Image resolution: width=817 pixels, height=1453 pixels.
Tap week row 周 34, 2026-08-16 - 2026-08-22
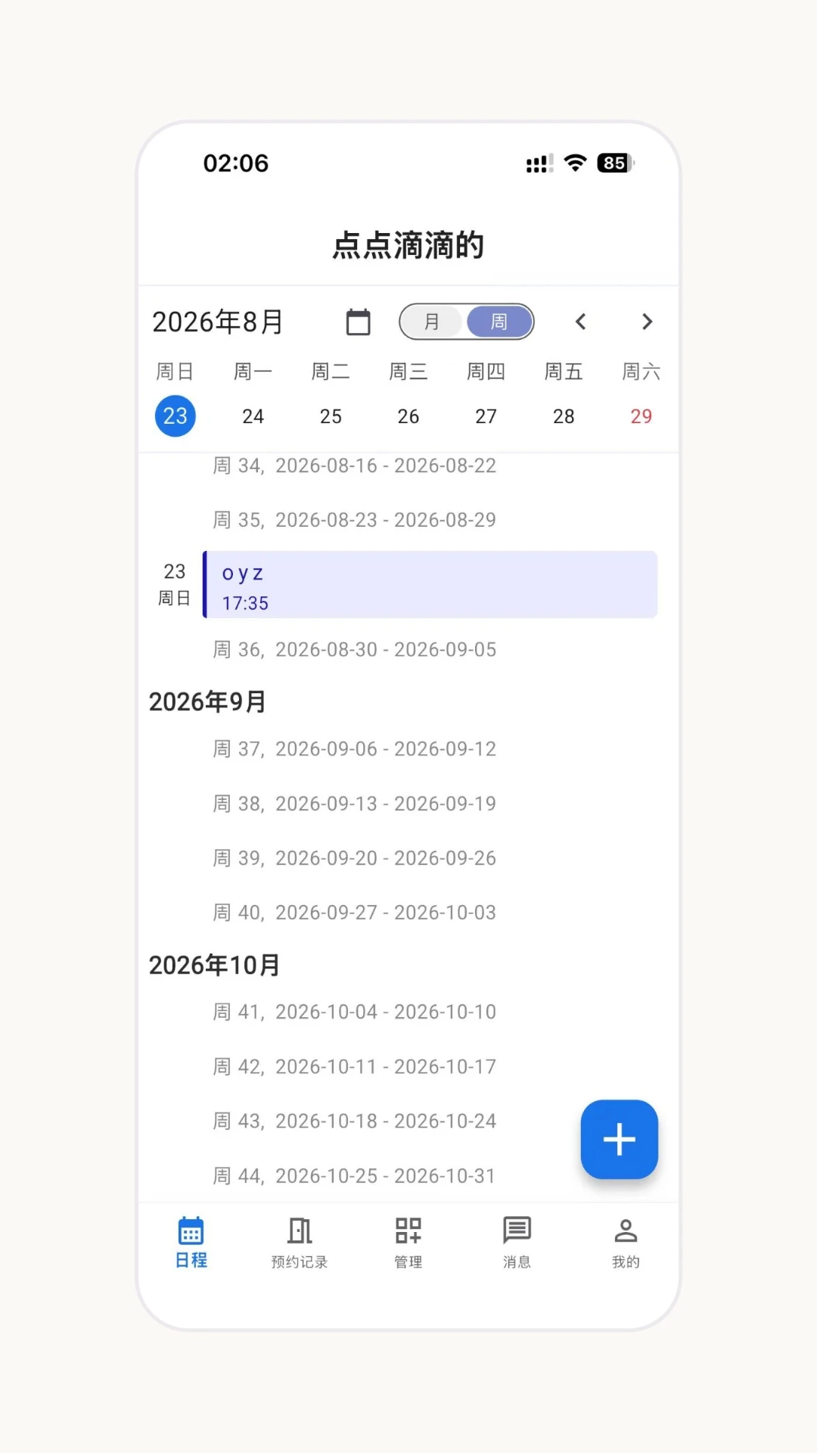click(x=354, y=465)
